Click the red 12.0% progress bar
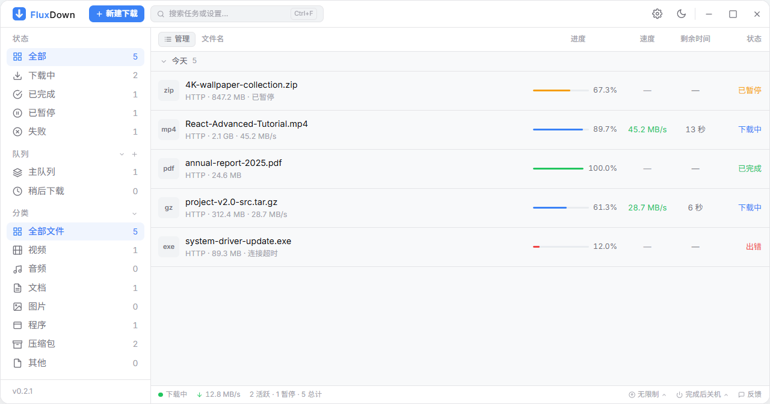 pyautogui.click(x=561, y=246)
